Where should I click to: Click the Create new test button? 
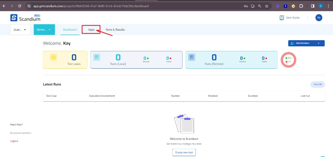coord(184,152)
